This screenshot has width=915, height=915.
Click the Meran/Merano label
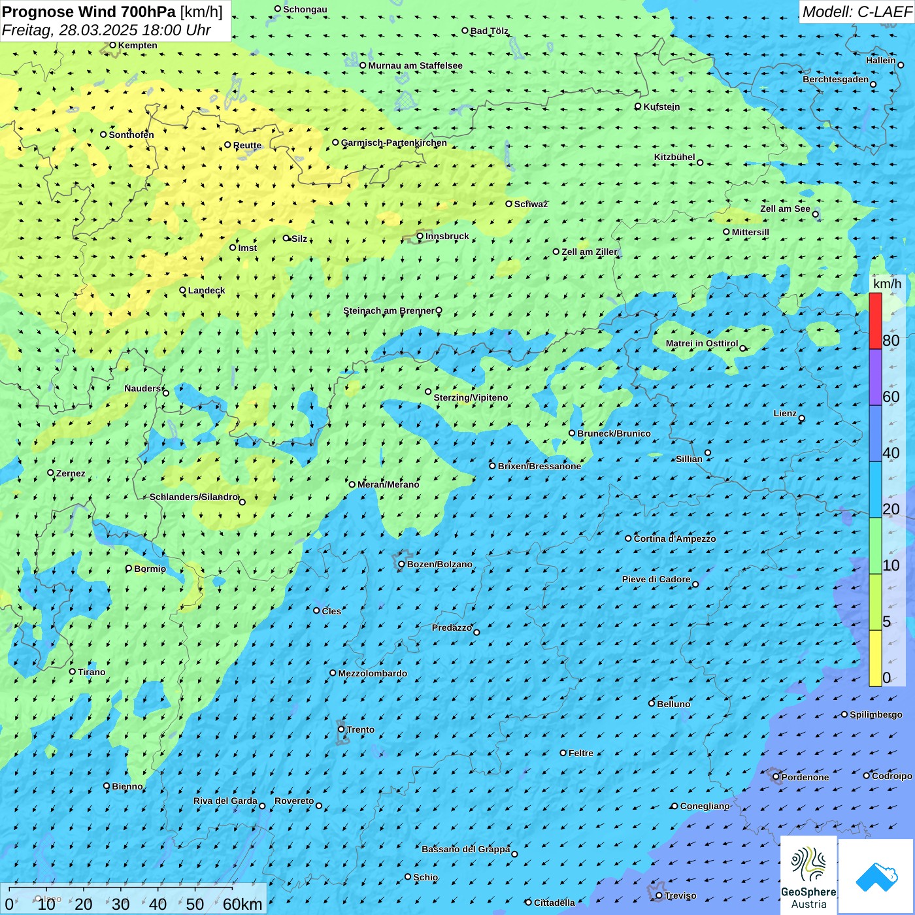(x=388, y=484)
